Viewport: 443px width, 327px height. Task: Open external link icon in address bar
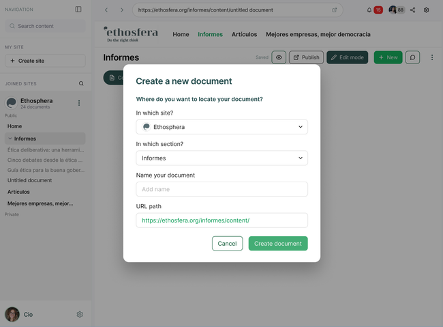coord(335,10)
